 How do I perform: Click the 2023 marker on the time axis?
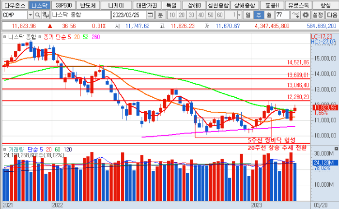pyautogui.click(x=256, y=205)
